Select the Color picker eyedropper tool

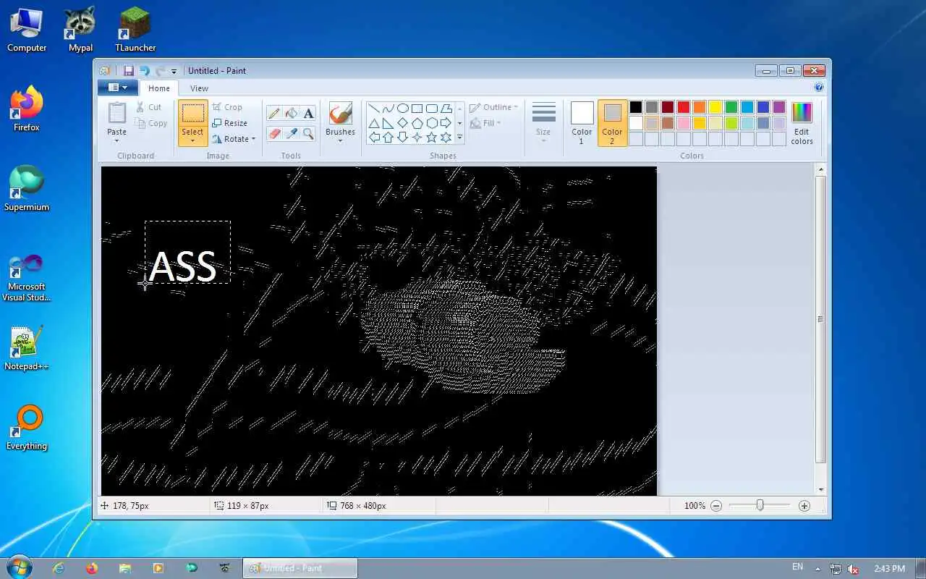(x=291, y=134)
